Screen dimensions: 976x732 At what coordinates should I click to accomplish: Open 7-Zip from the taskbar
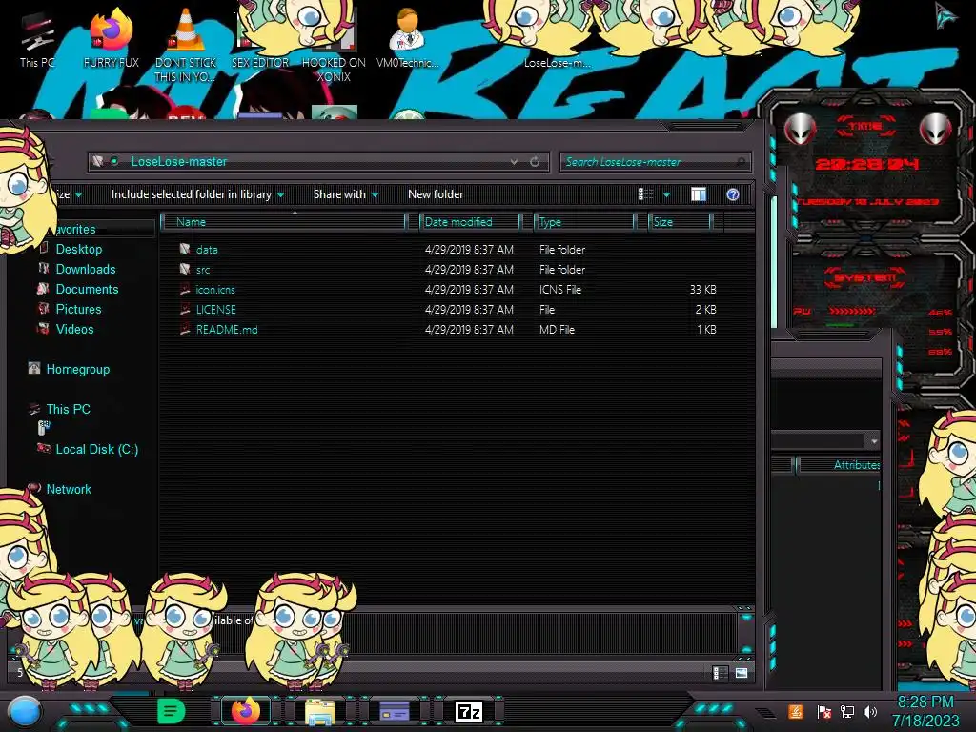pyautogui.click(x=469, y=711)
